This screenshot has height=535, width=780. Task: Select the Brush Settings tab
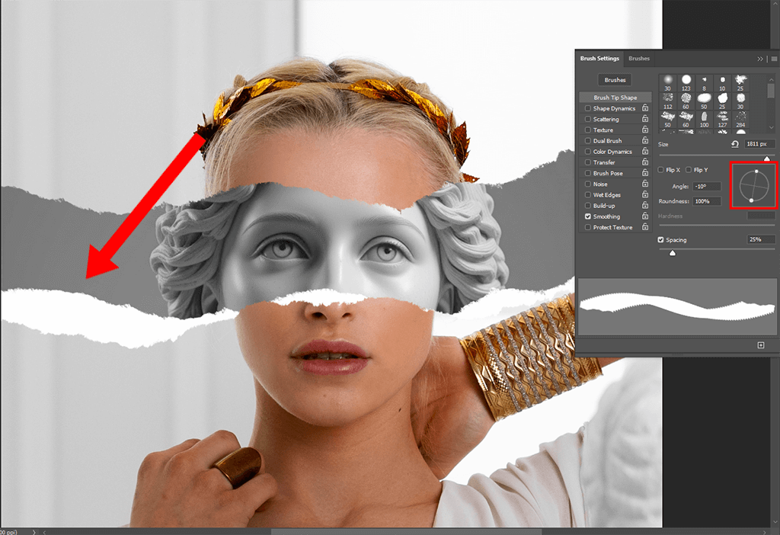tap(599, 58)
